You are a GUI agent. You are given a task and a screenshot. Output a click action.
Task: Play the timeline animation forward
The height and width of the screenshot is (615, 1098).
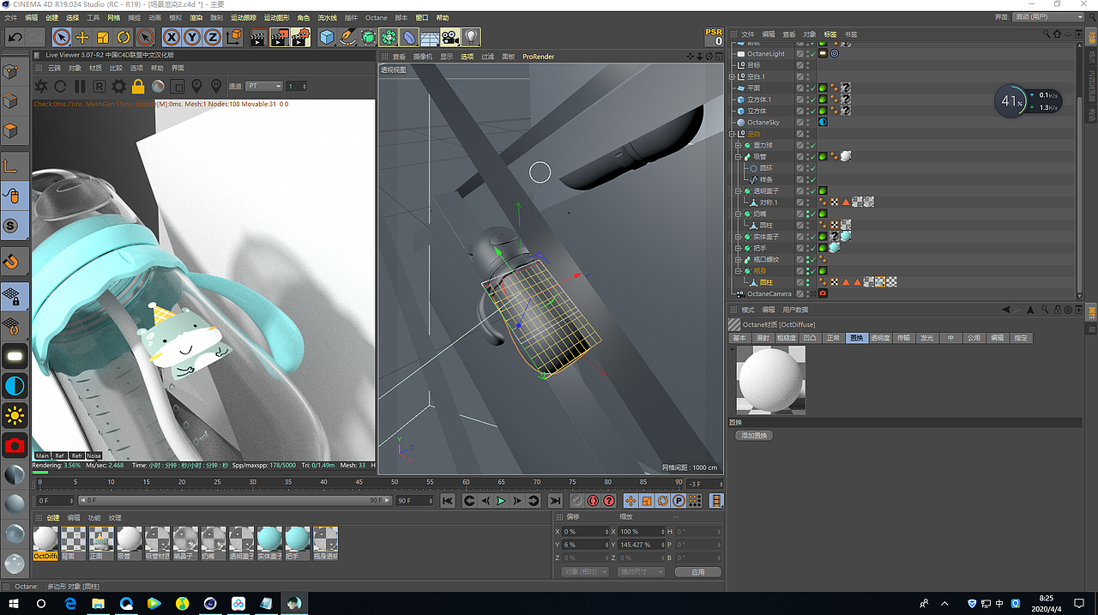tap(502, 501)
